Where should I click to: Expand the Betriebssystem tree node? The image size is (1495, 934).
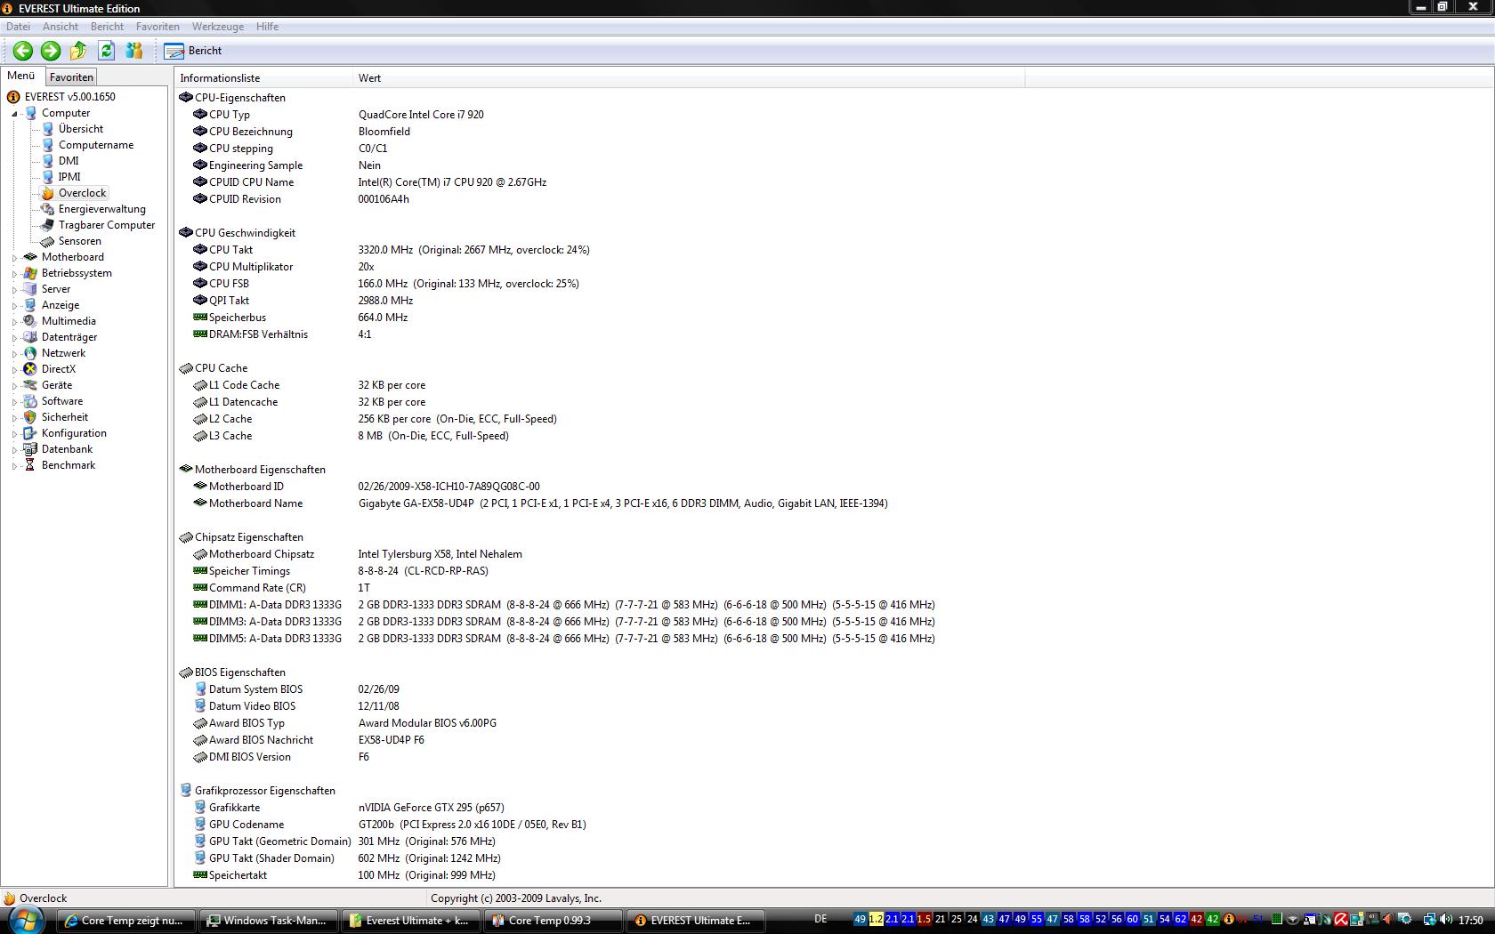tap(14, 274)
